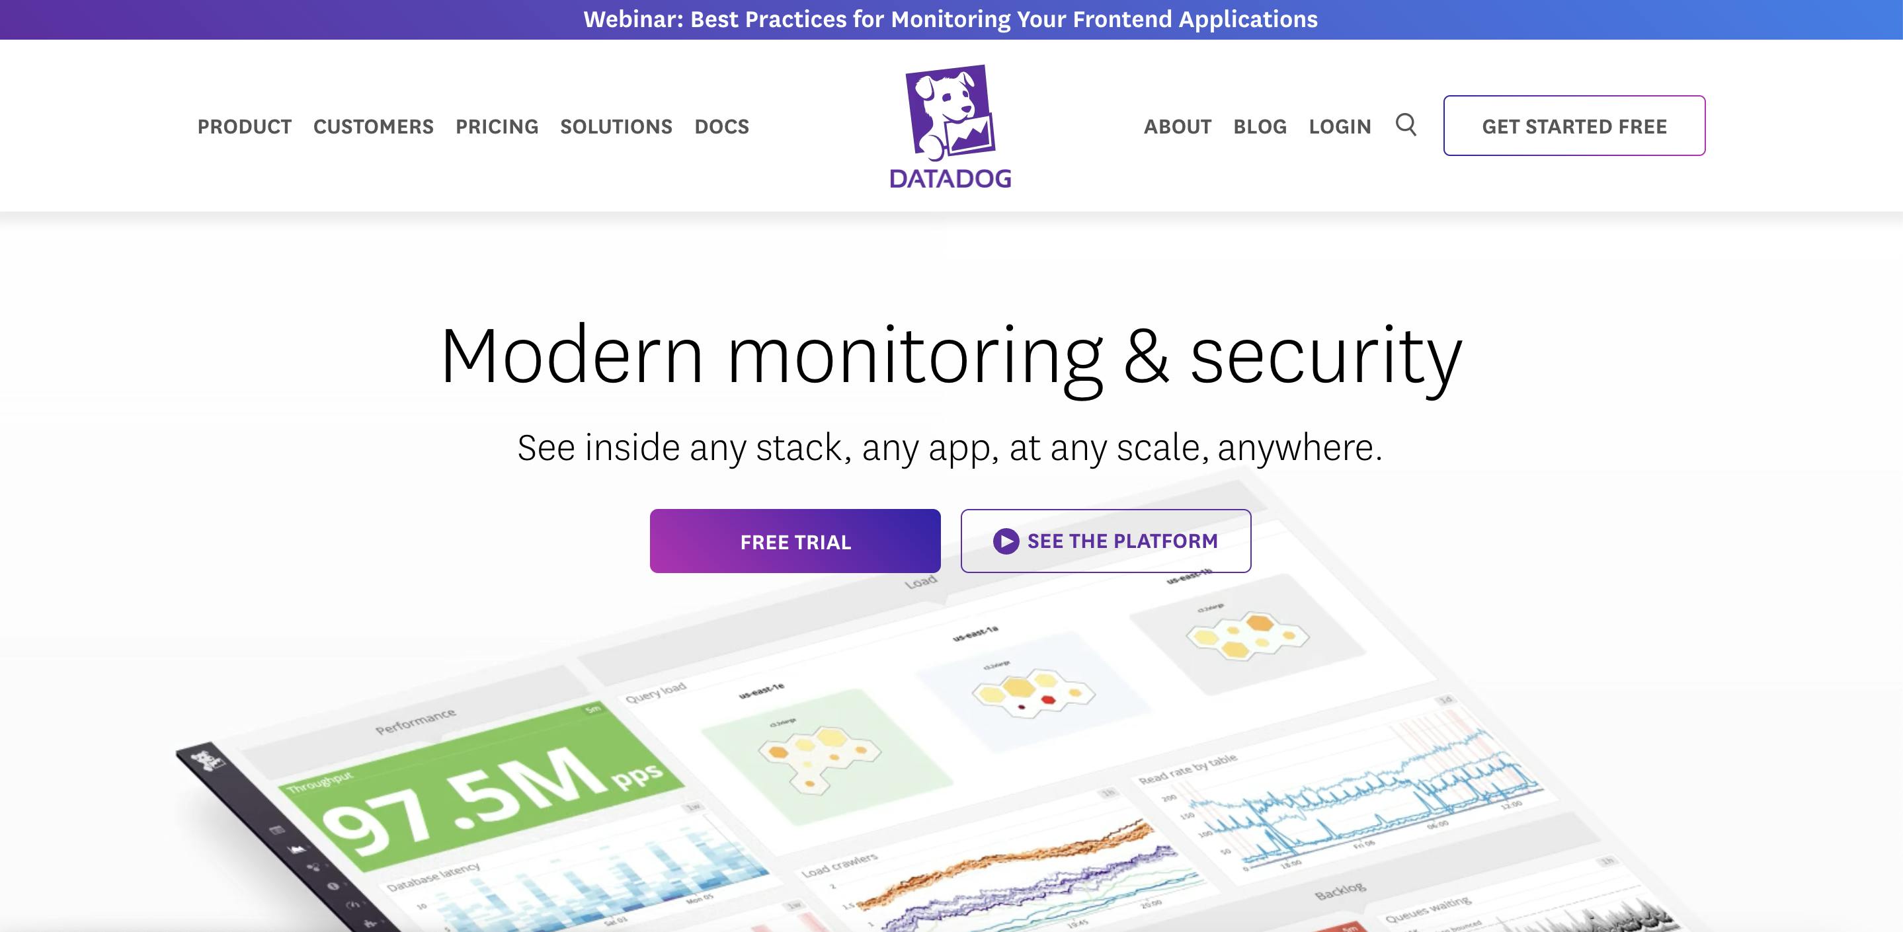The width and height of the screenshot is (1903, 932).
Task: Click the PRICING navigation link
Action: 497,126
